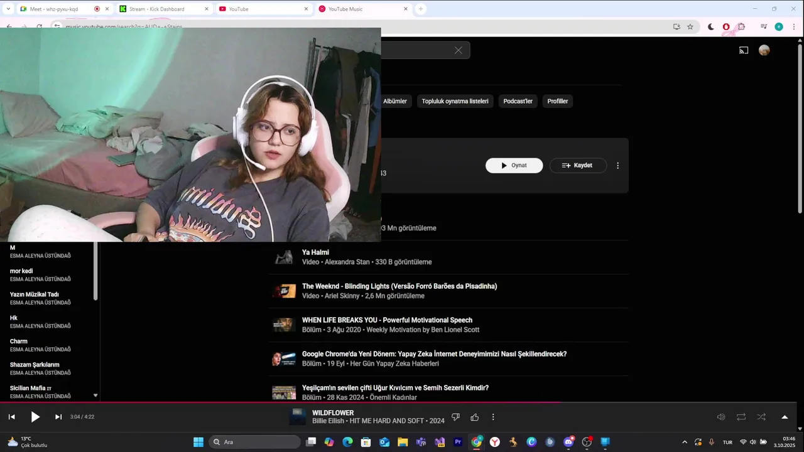Screen dimensions: 804x452
Task: Play the paused WILDFLOWER track
Action: [35, 417]
